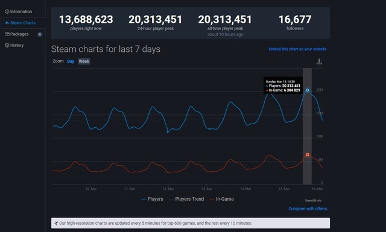The width and height of the screenshot is (386, 232).
Task: Click the 24-hour player peak value
Action: (x=156, y=20)
